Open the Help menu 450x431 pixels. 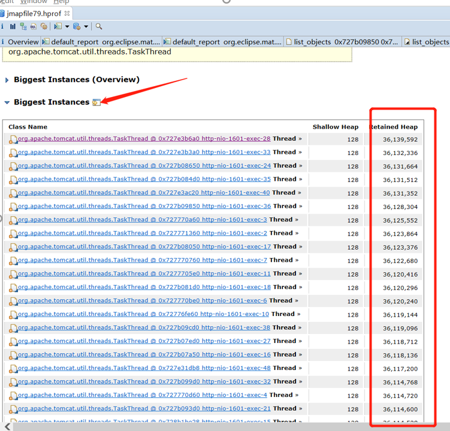point(61,2)
